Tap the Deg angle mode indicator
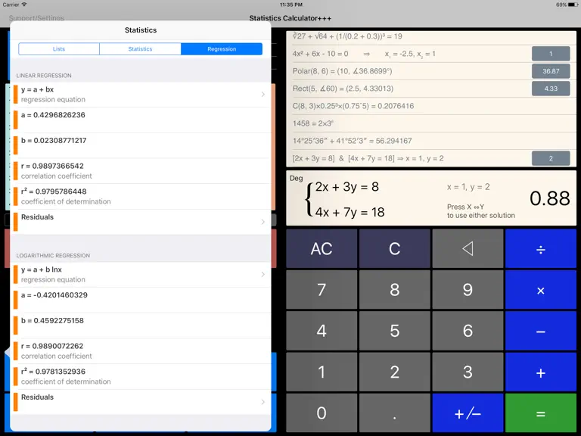 296,179
